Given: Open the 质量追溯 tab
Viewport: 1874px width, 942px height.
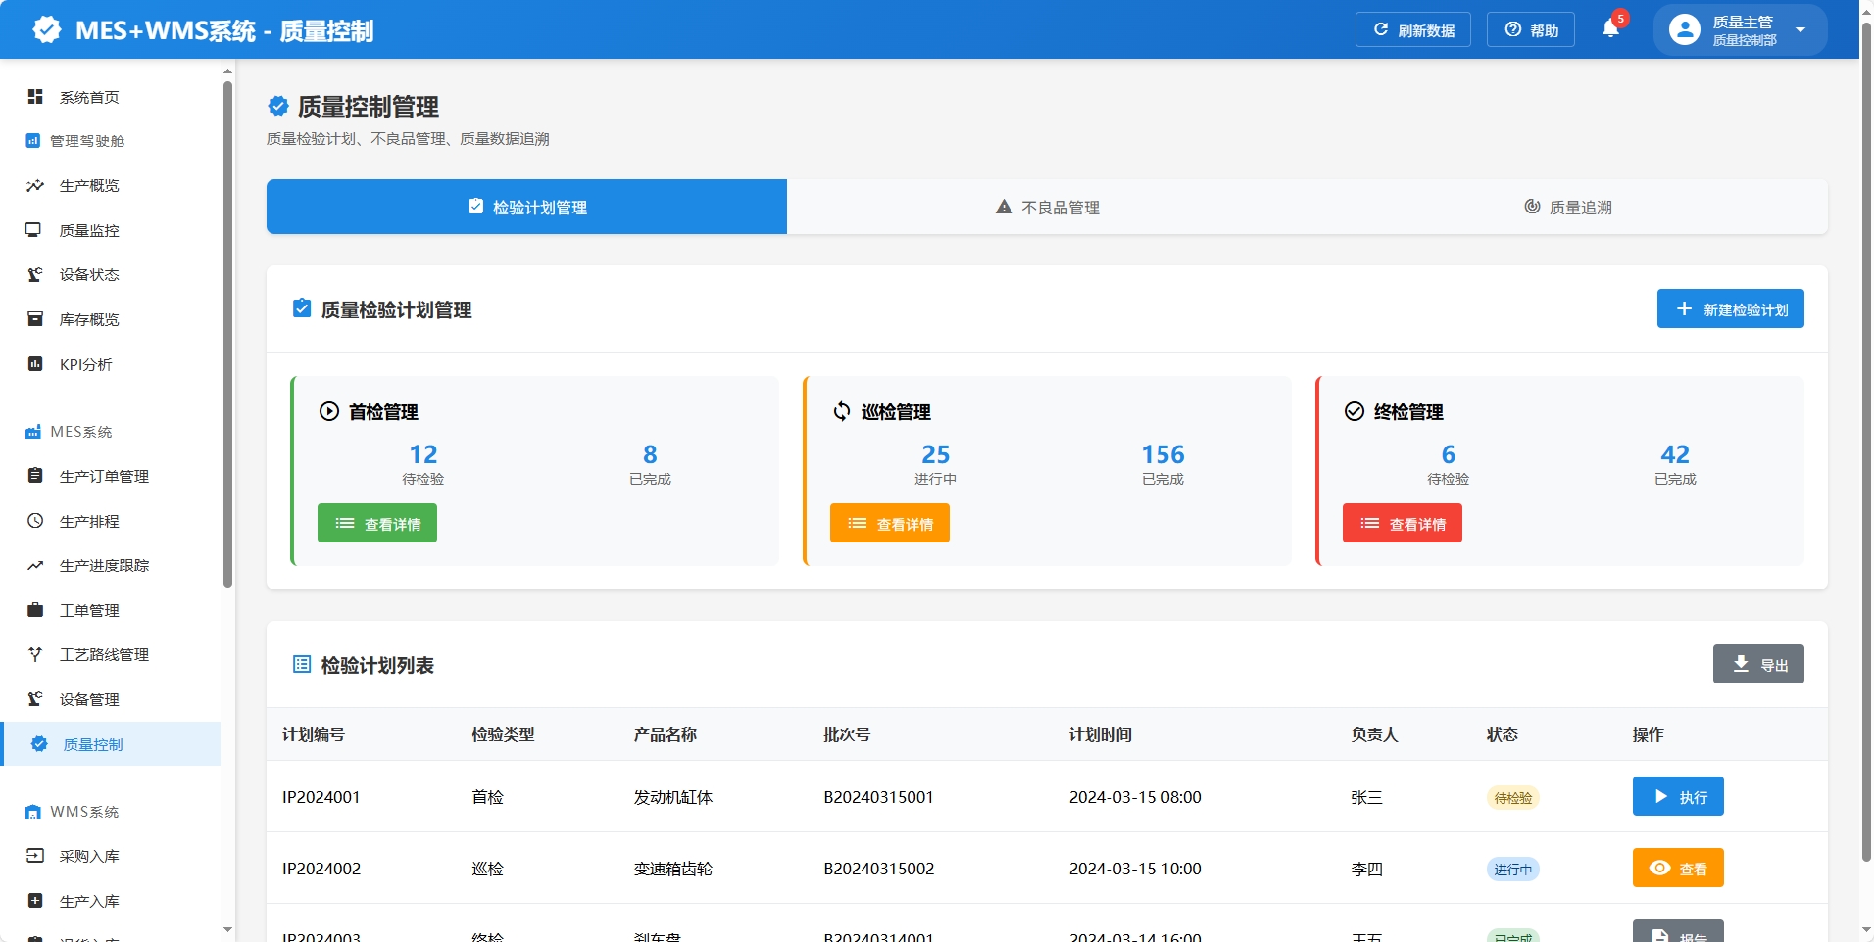Looking at the screenshot, I should [1566, 207].
